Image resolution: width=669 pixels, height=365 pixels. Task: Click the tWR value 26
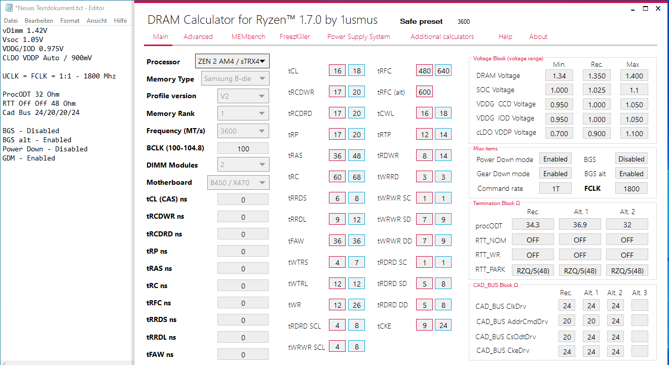point(357,305)
